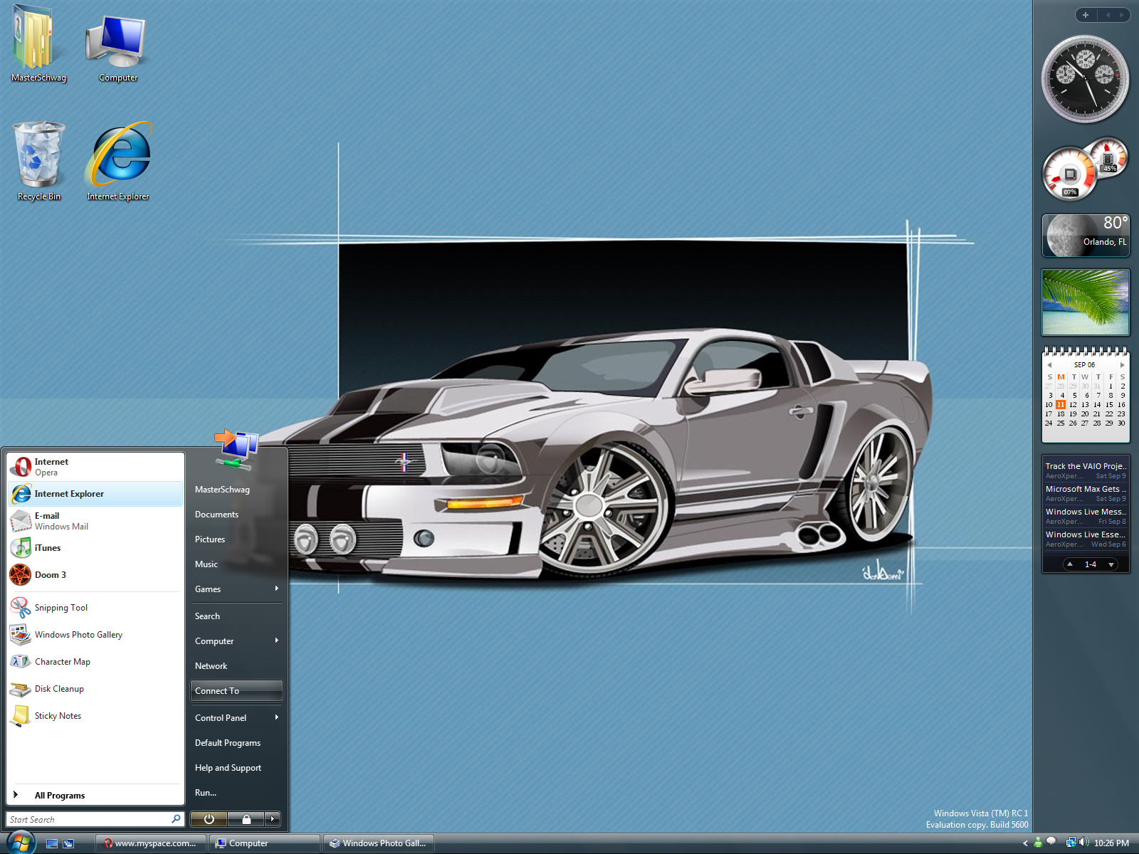This screenshot has height=854, width=1139.
Task: Show previous feed headlines page arrow
Action: 1070,564
